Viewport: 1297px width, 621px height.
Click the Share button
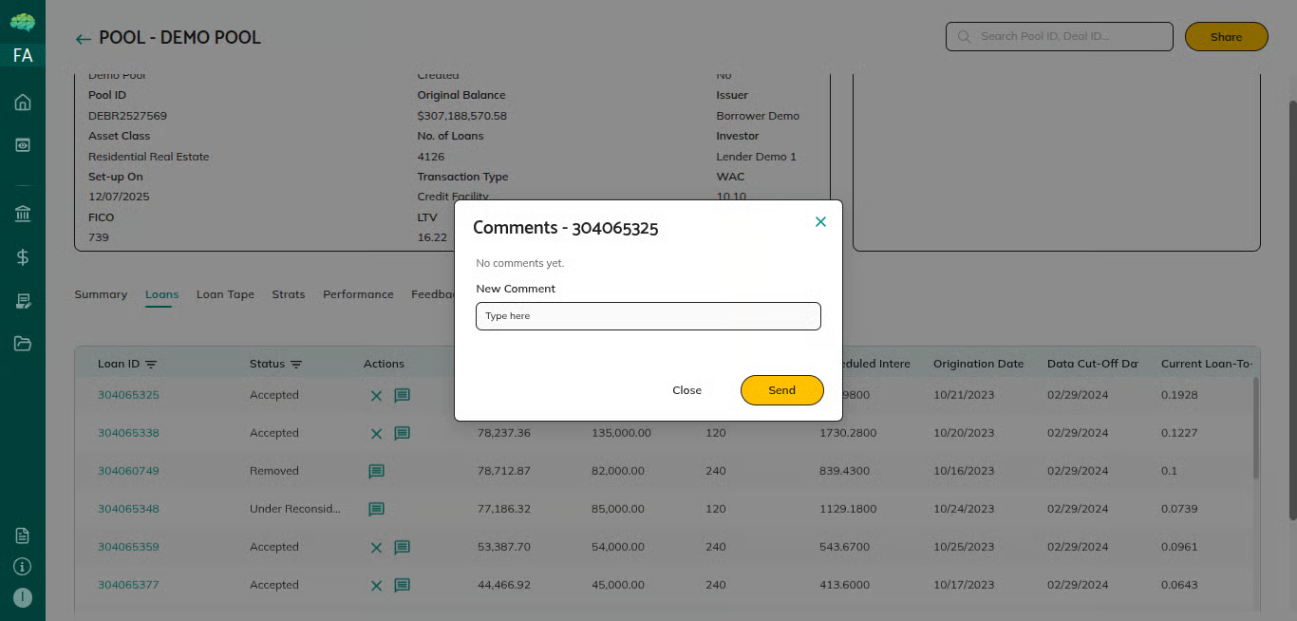pos(1226,37)
